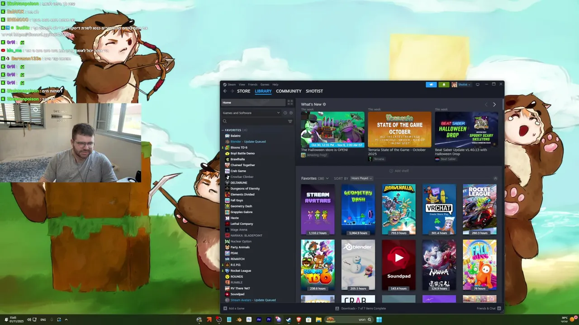Collapse the FAVORITES category

click(x=223, y=130)
